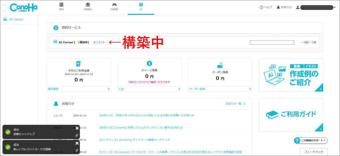The height and width of the screenshot is (156, 340).
Task: Switch to the GAME tab
Action: point(114,7)
